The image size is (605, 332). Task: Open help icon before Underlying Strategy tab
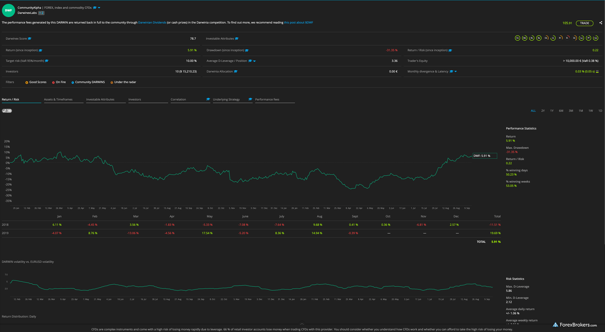click(208, 99)
